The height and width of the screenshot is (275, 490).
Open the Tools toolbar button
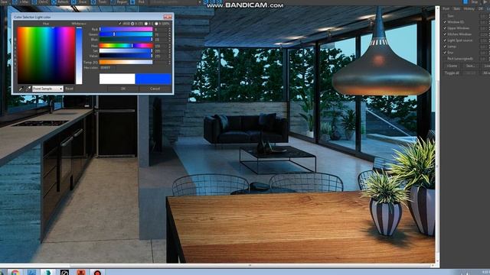click(100, 2)
